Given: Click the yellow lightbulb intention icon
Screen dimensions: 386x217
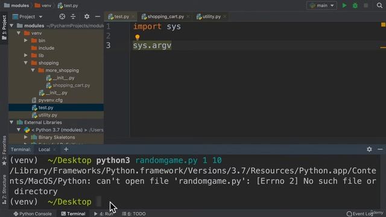Looking at the screenshot, I should (x=138, y=37).
